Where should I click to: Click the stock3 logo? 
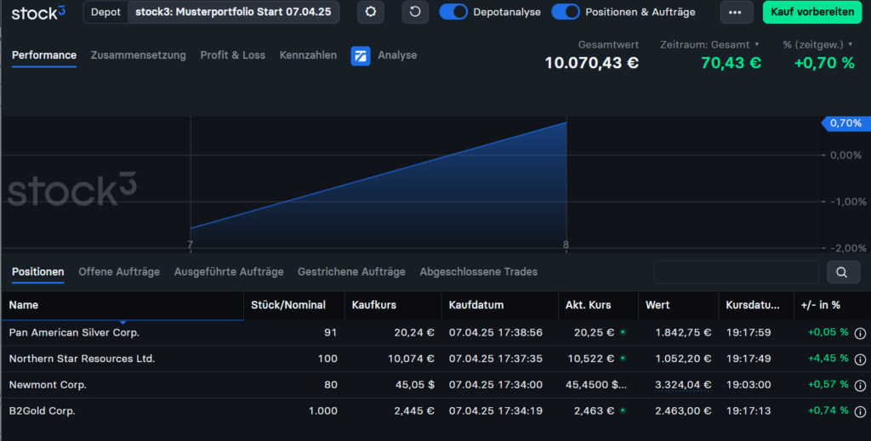(x=38, y=12)
